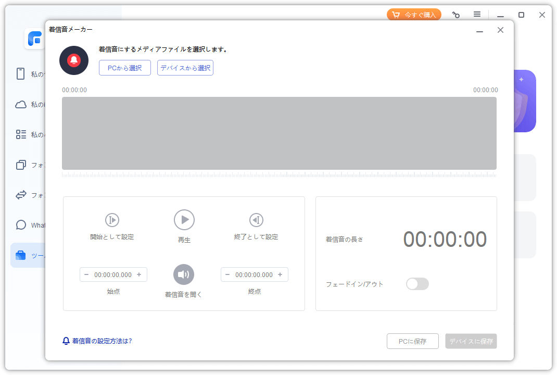Increase start time with plus button
The width and height of the screenshot is (557, 375).
[139, 274]
